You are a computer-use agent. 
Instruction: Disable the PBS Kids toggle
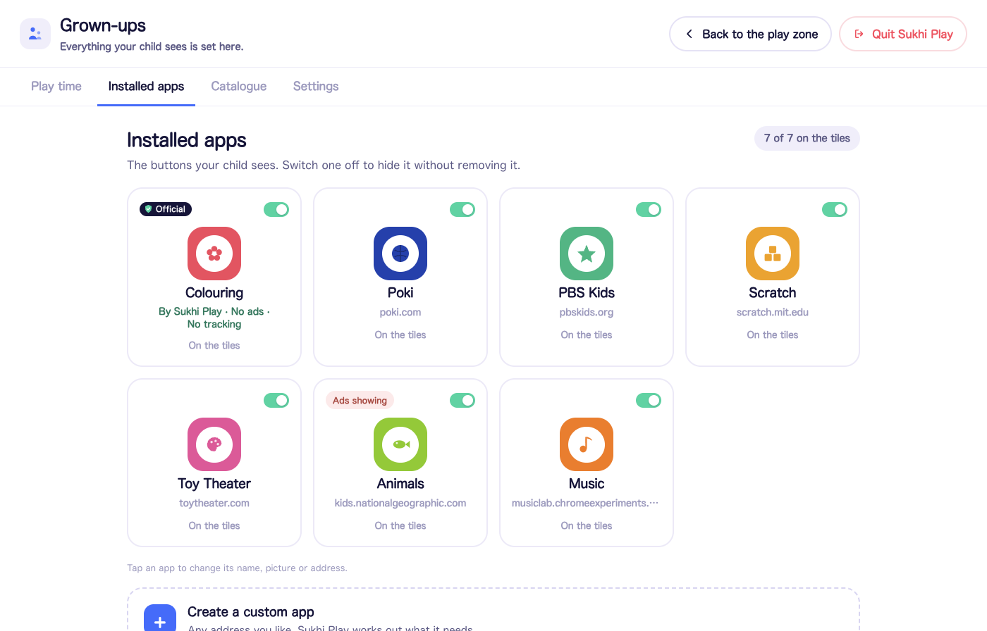649,209
